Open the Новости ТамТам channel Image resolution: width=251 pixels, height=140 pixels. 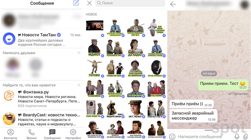(42, 40)
